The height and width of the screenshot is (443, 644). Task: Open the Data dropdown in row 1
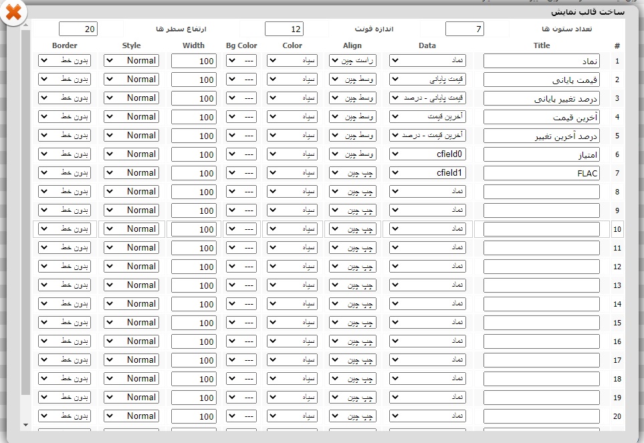pyautogui.click(x=427, y=60)
